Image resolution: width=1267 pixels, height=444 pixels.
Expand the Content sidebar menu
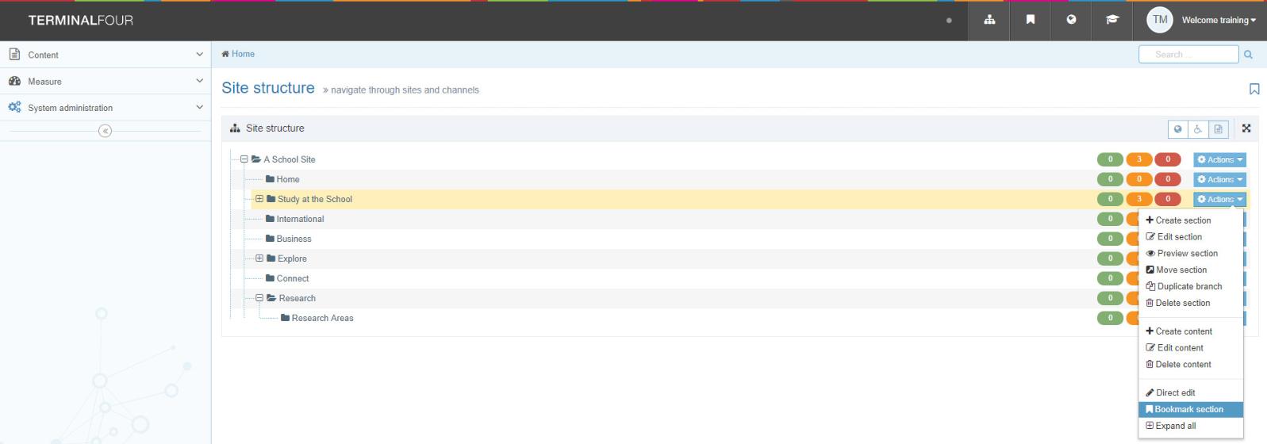click(x=199, y=55)
